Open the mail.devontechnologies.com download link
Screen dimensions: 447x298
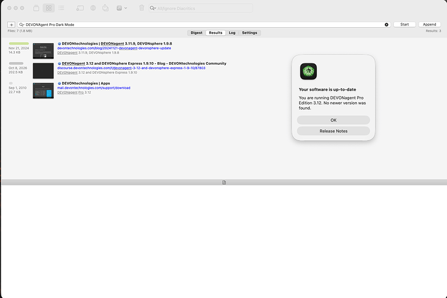pyautogui.click(x=94, y=88)
